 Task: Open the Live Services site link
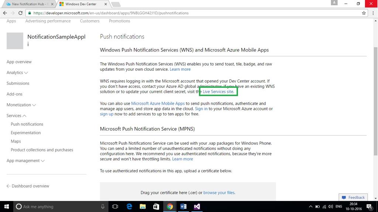pos(218,92)
